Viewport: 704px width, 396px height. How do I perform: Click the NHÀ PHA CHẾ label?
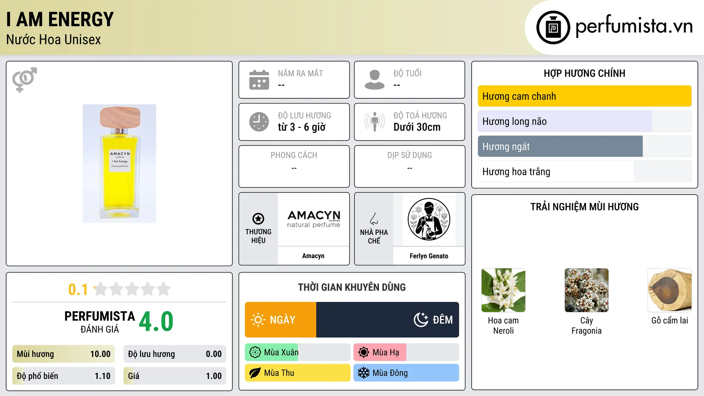tap(374, 236)
